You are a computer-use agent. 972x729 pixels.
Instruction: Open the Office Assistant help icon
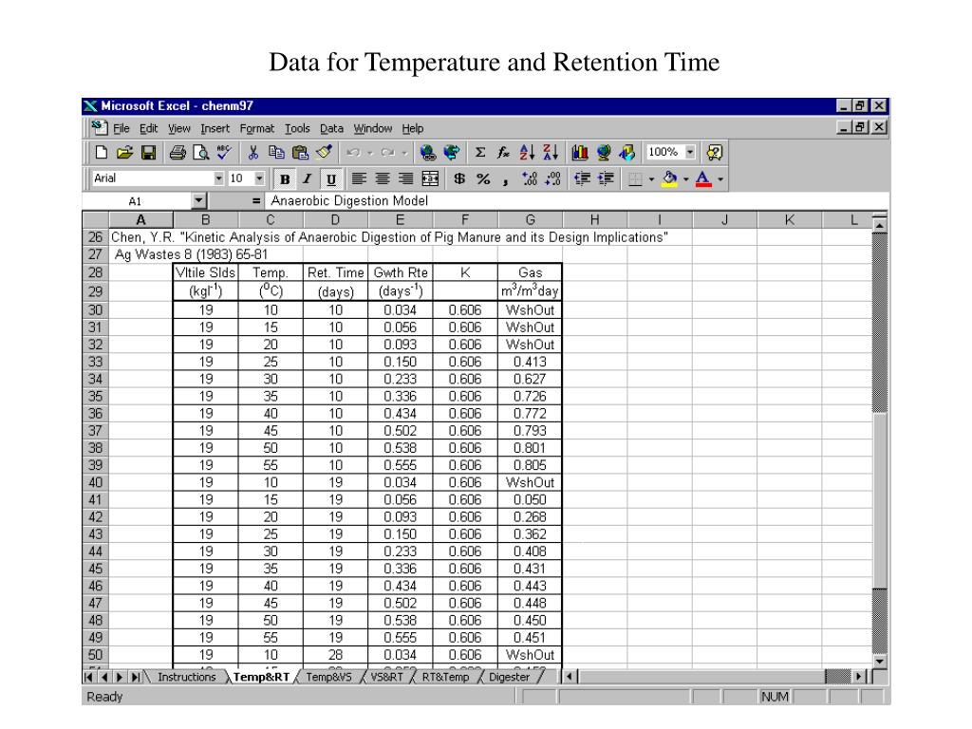(714, 153)
